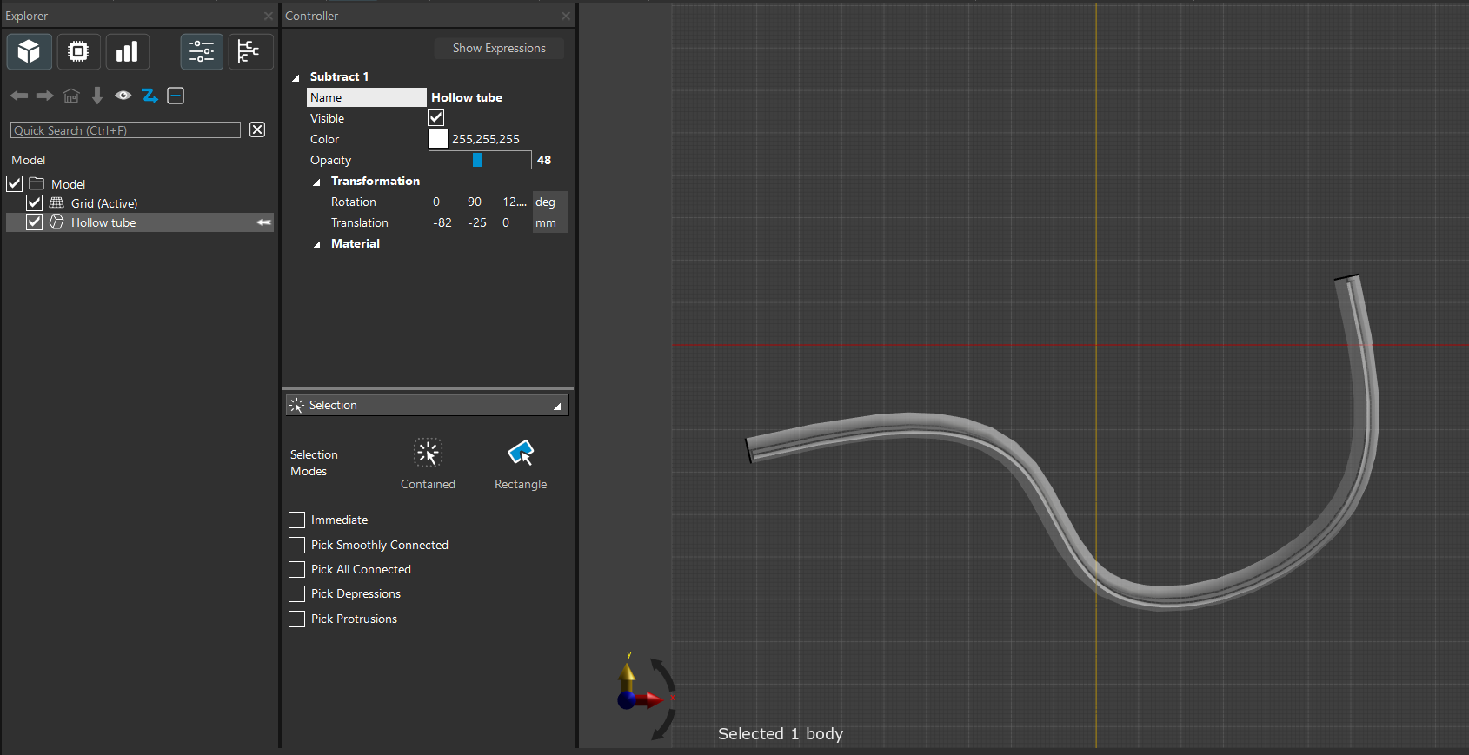Click the white color swatch
Screen dimensions: 1469x755
coord(438,139)
